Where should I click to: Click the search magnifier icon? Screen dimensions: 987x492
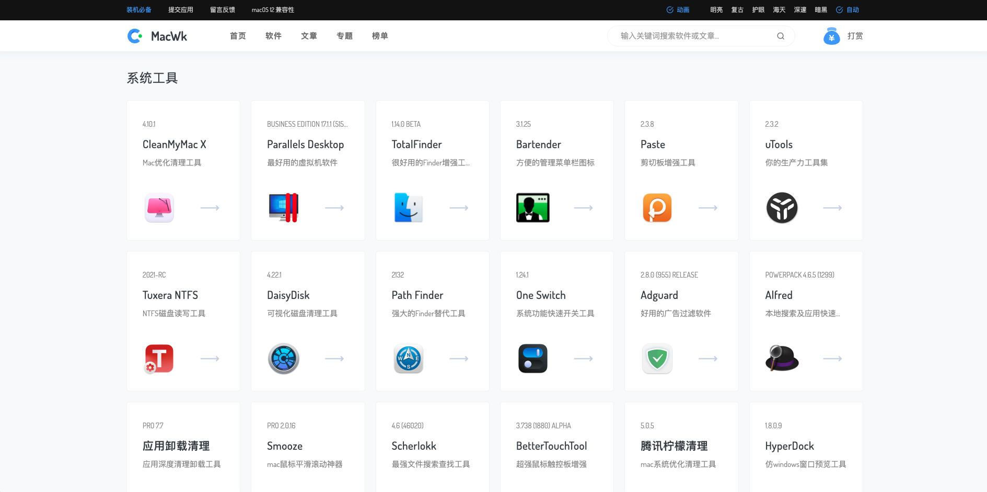pos(781,36)
